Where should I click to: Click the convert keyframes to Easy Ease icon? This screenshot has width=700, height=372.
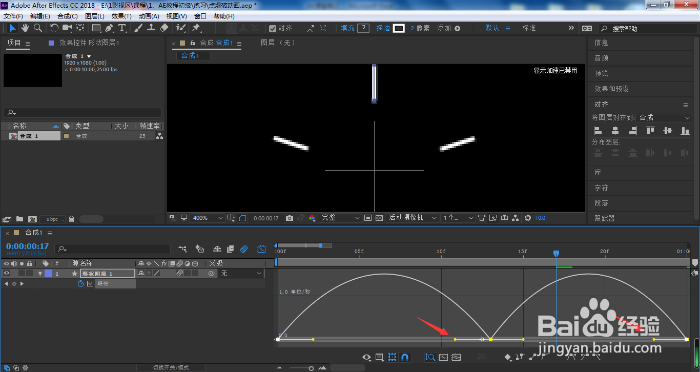(571, 357)
